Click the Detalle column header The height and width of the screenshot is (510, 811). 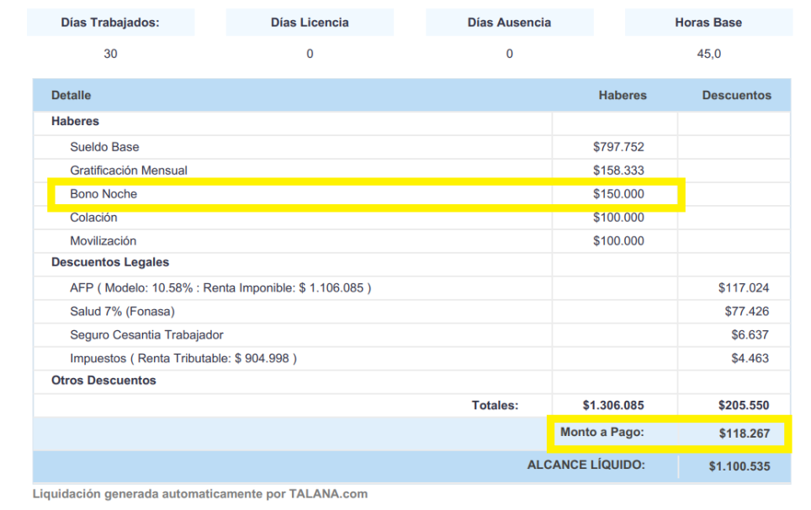coord(71,95)
